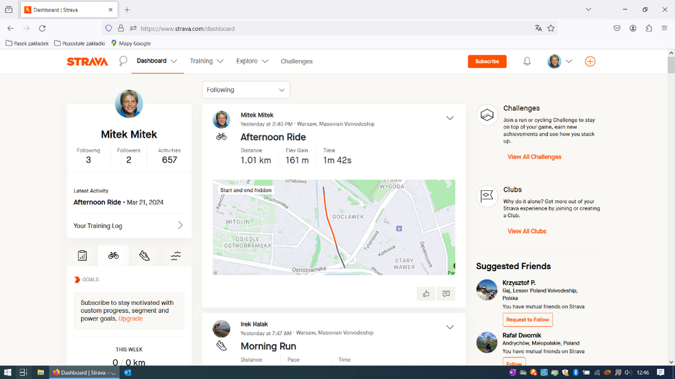Screen dimensions: 675x379
Task: Open the notifications bell
Action: 527,61
